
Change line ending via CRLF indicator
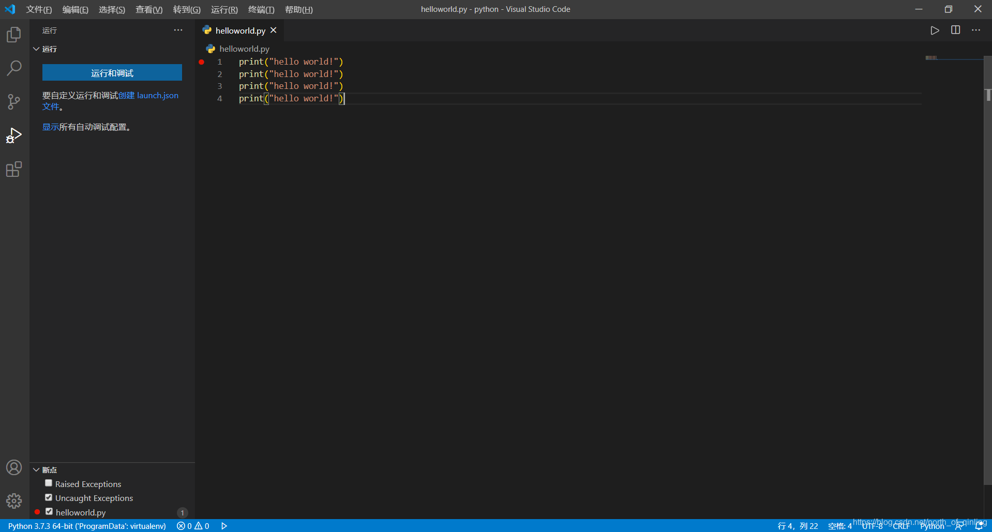coord(901,526)
